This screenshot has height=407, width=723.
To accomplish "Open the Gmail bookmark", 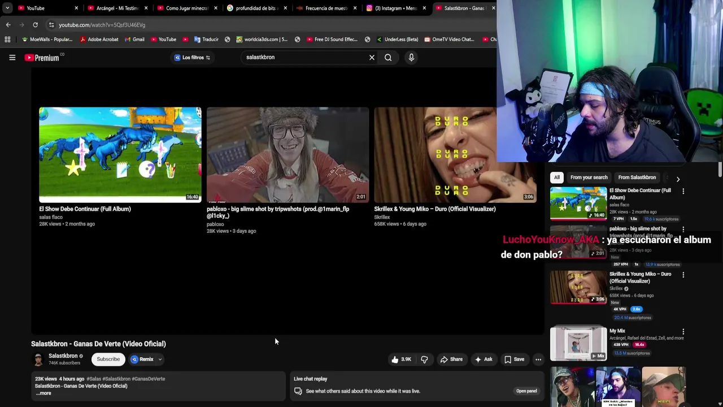I will pyautogui.click(x=134, y=40).
